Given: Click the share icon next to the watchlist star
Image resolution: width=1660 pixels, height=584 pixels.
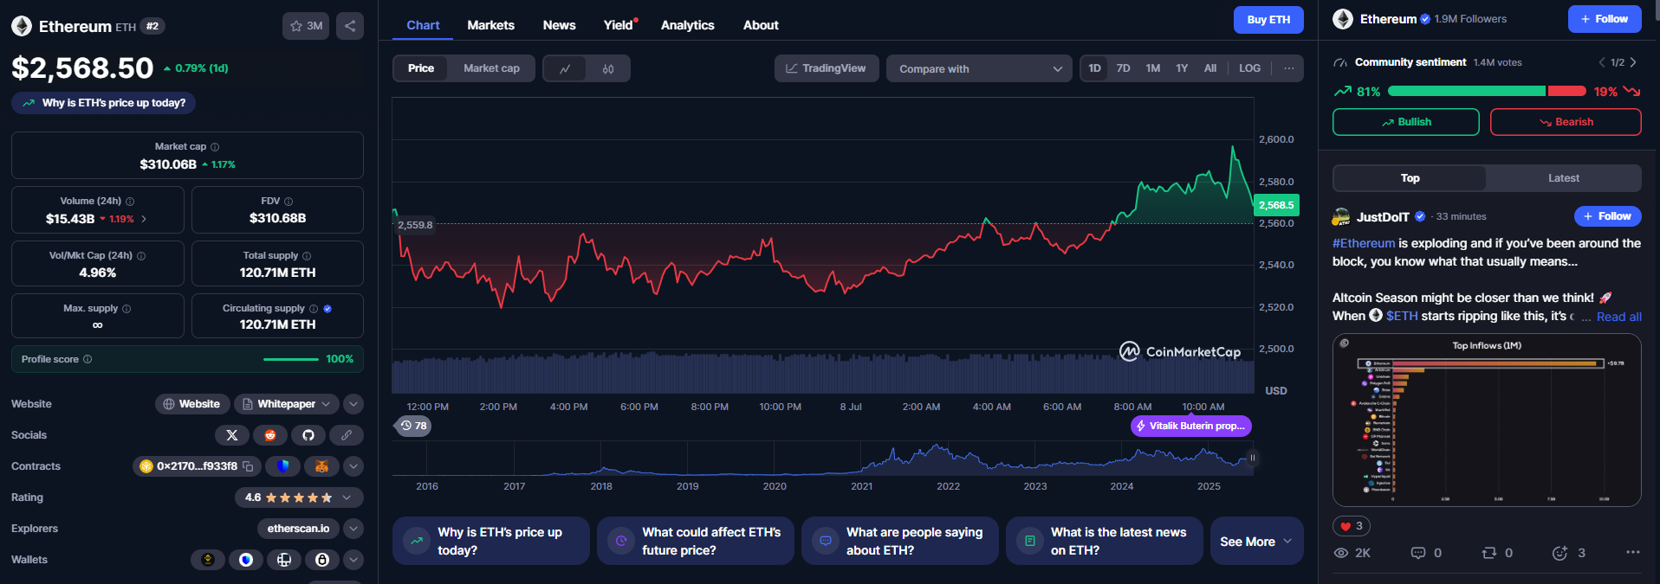Looking at the screenshot, I should 350,26.
